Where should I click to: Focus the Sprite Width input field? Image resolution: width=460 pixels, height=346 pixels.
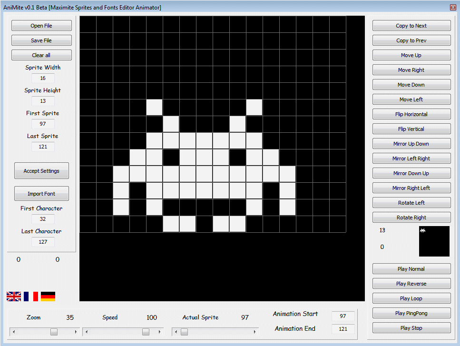click(x=43, y=78)
